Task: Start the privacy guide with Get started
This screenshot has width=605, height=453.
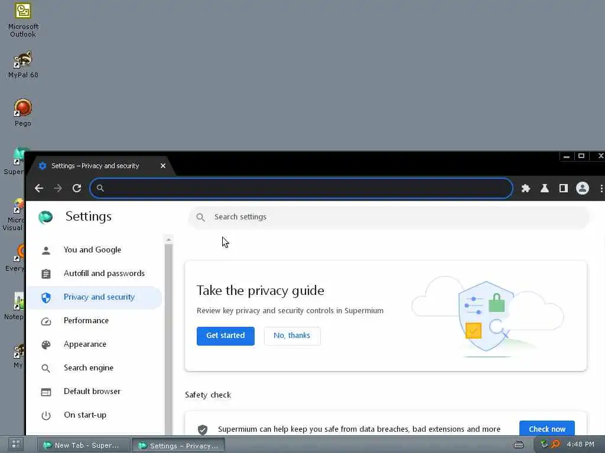Action: (225, 336)
